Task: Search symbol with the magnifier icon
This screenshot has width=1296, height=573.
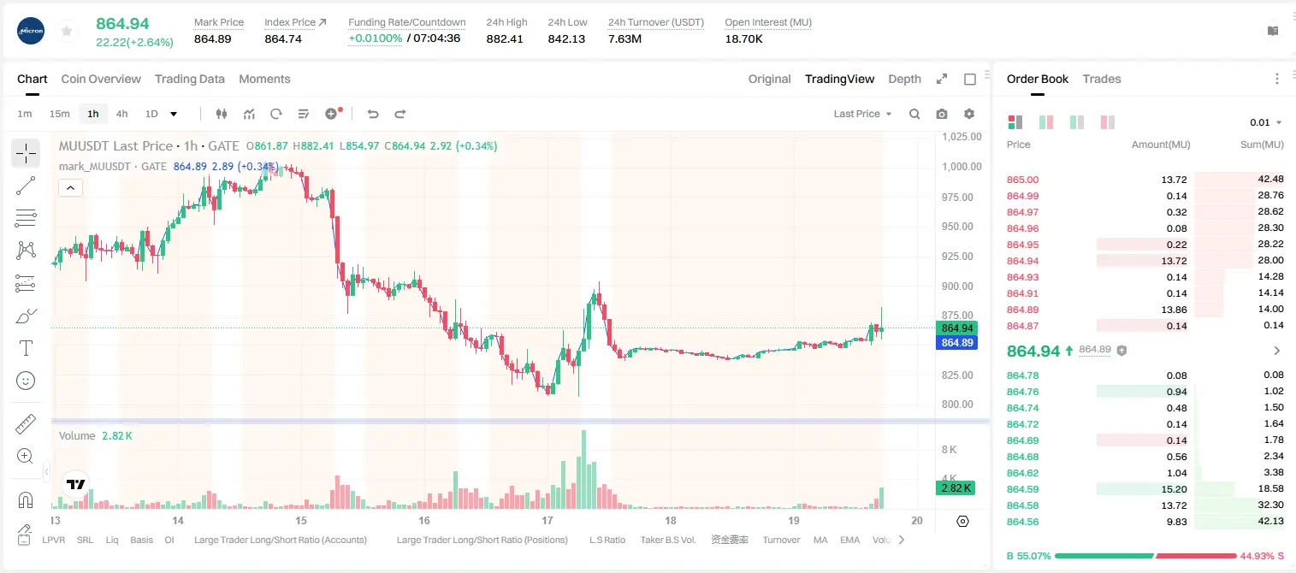Action: (x=914, y=114)
